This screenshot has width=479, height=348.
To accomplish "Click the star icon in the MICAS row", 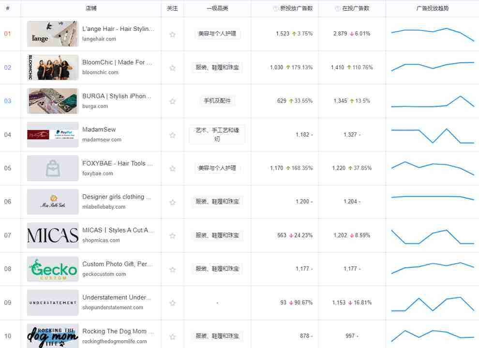I will tap(172, 236).
